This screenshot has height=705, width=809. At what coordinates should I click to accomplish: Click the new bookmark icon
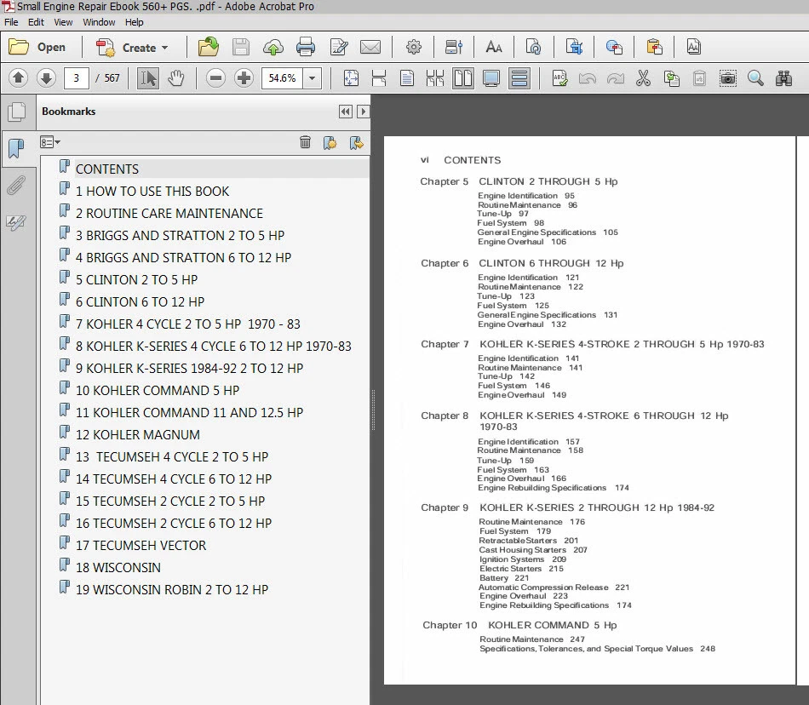click(x=330, y=142)
